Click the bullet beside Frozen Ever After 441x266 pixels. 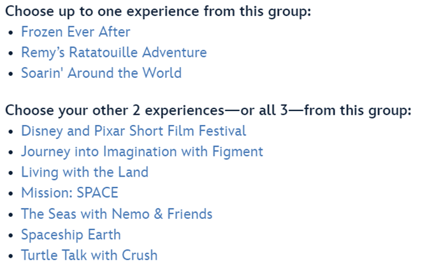pos(10,33)
